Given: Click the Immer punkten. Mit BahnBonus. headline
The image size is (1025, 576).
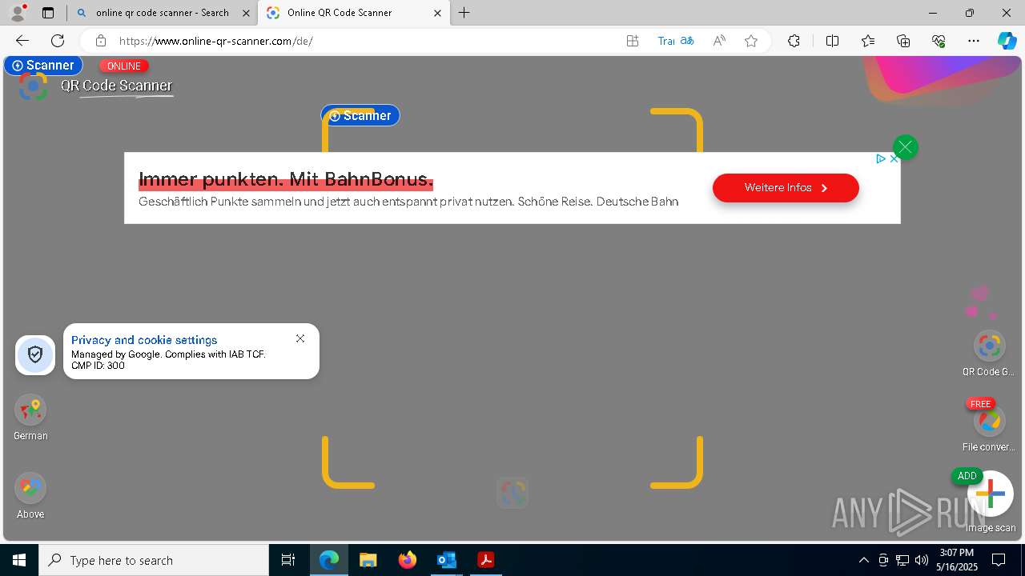Looking at the screenshot, I should click(x=286, y=179).
